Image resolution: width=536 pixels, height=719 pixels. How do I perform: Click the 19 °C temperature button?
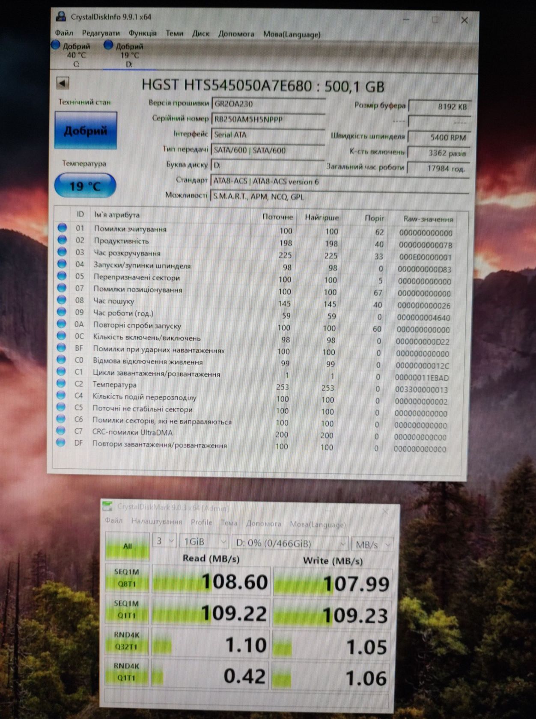coord(85,186)
